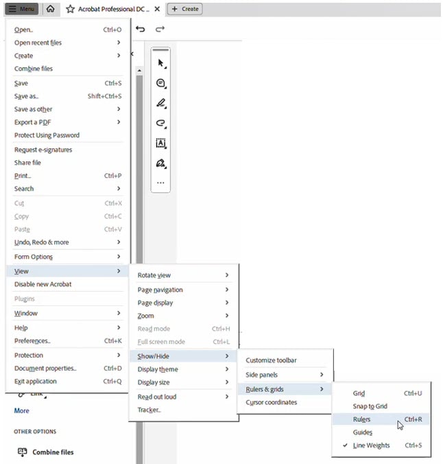Click the Combine files icon below Other Options

tap(22, 452)
